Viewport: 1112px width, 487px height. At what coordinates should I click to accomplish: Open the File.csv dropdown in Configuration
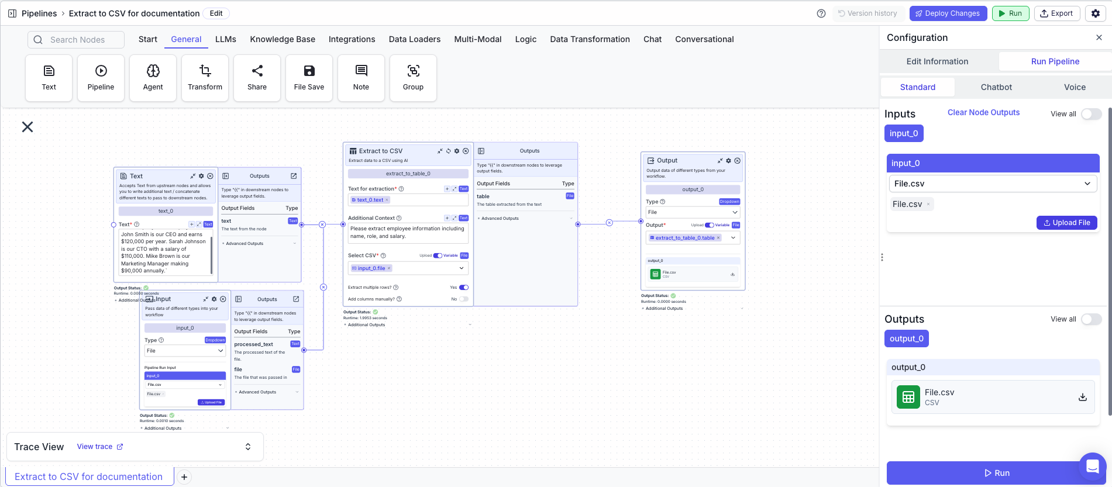992,184
